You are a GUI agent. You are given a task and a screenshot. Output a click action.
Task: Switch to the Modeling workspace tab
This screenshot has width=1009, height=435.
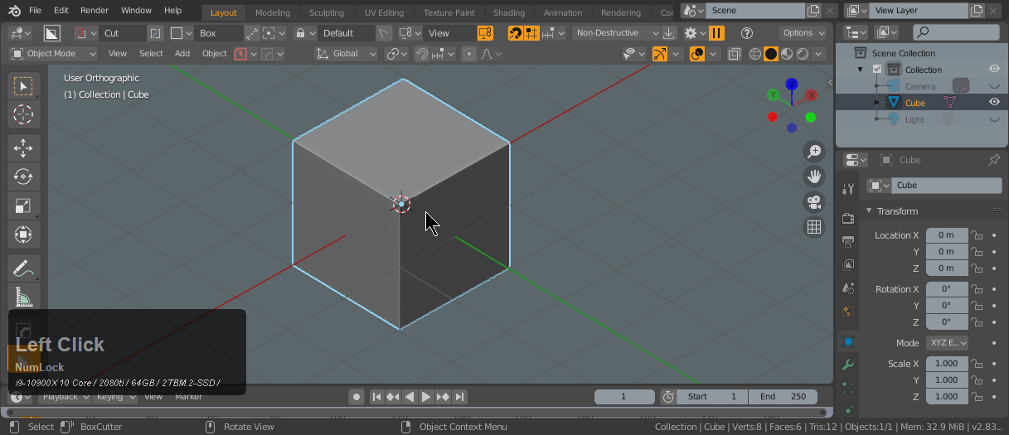point(272,12)
